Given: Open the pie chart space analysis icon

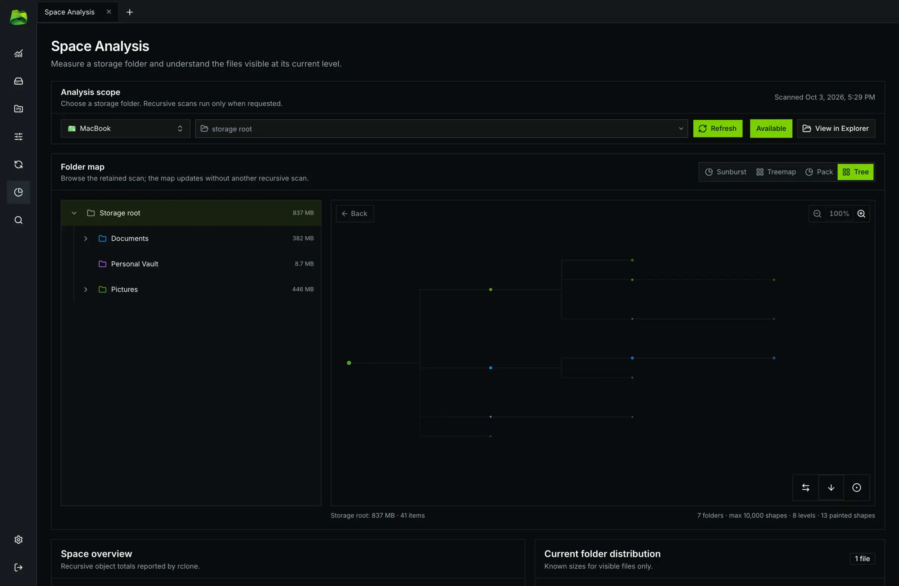Looking at the screenshot, I should pos(18,192).
